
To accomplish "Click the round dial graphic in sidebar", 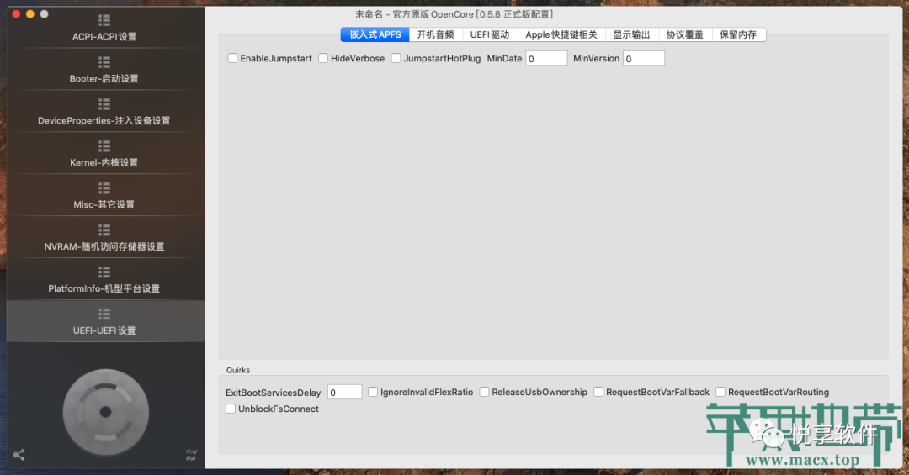I will [105, 412].
